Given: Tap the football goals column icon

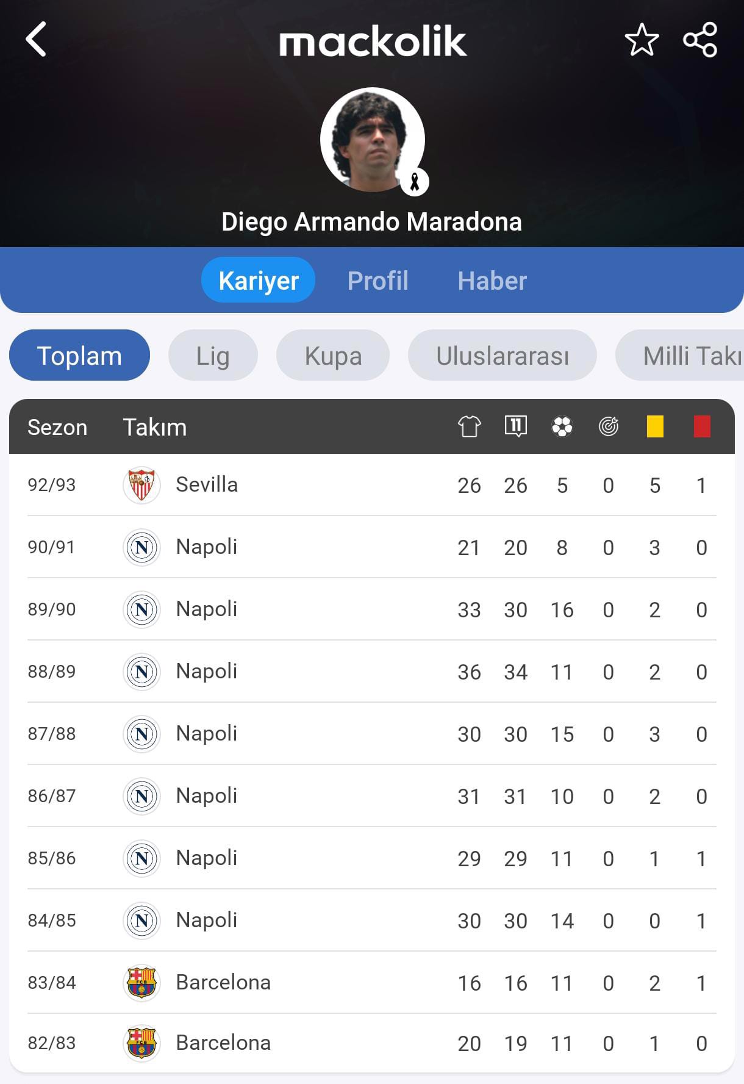Looking at the screenshot, I should pyautogui.click(x=562, y=426).
